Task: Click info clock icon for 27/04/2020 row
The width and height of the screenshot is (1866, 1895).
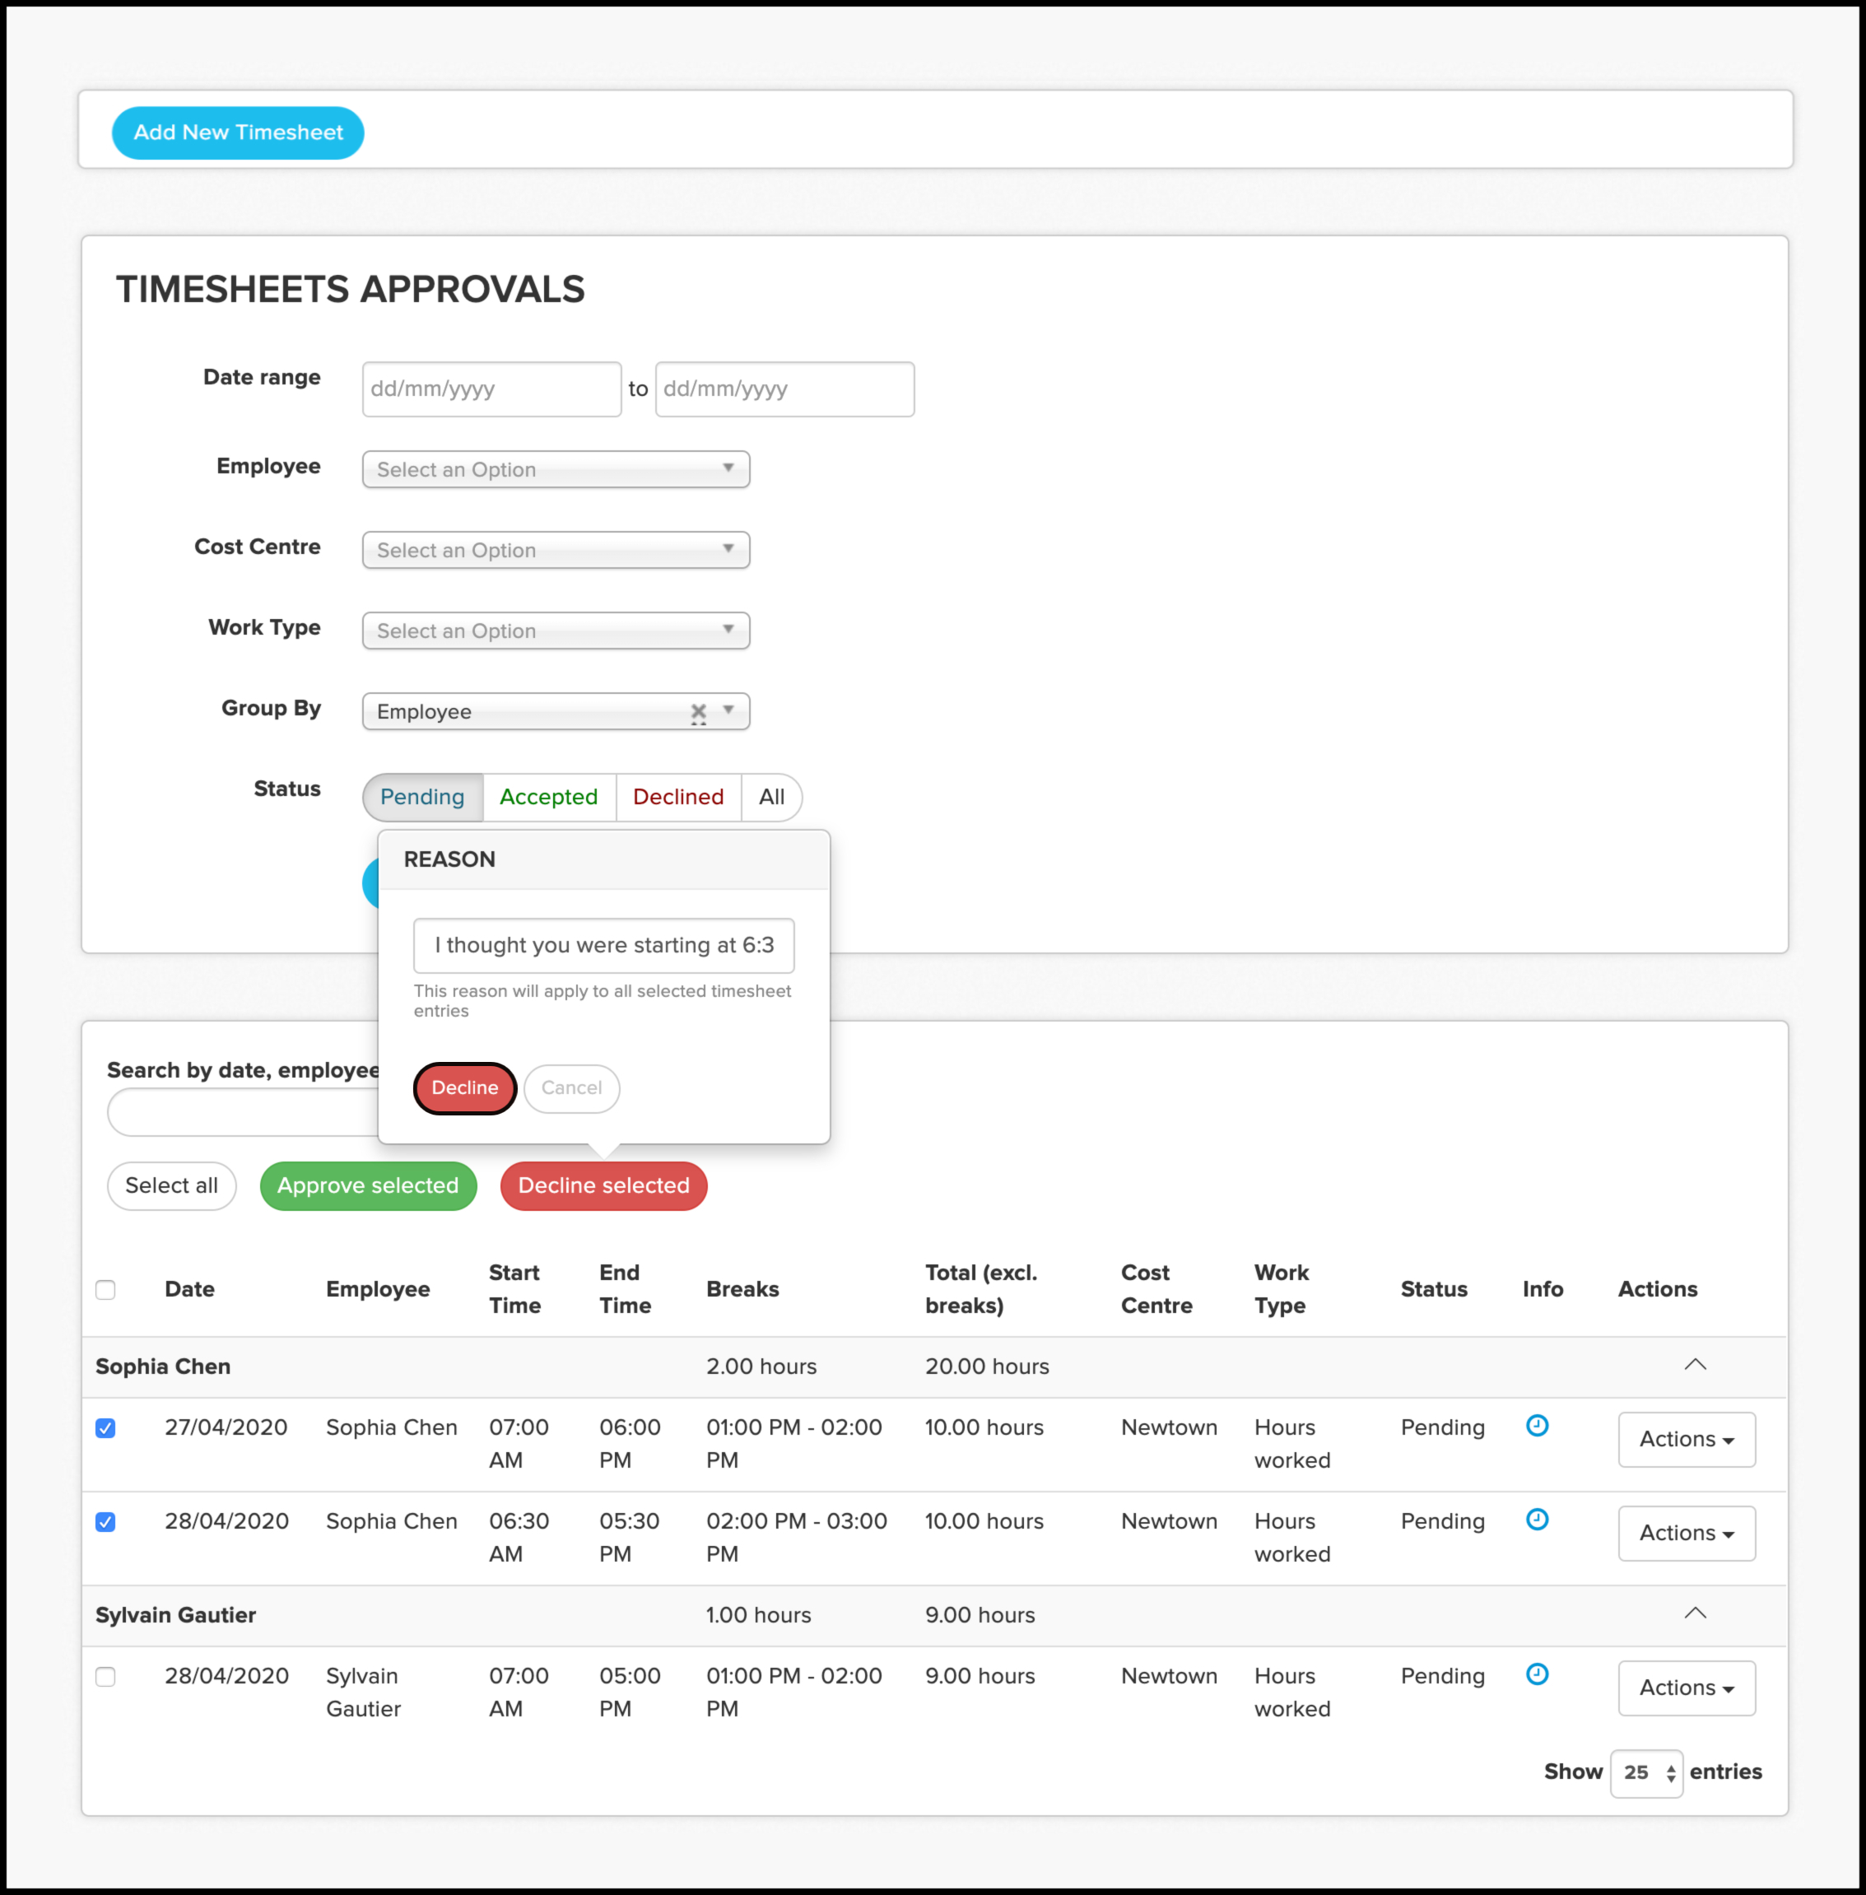Action: point(1537,1426)
